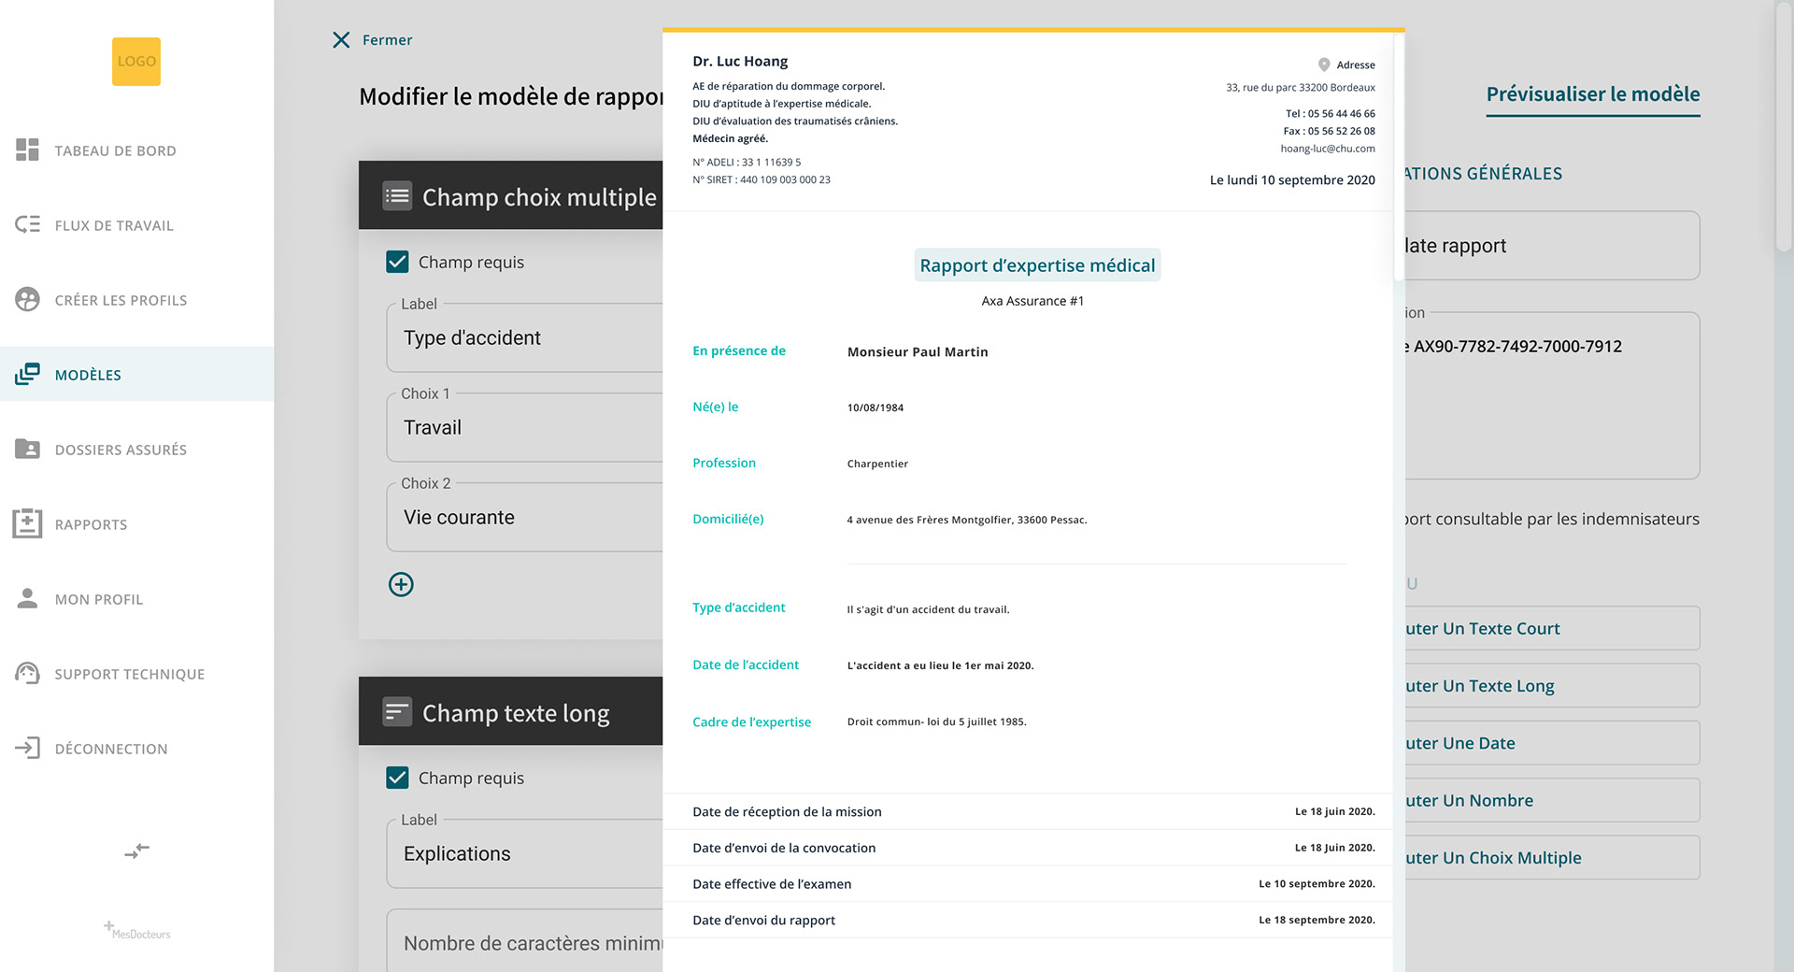Image resolution: width=1794 pixels, height=972 pixels.
Task: Edit the Explications label field
Action: (525, 853)
